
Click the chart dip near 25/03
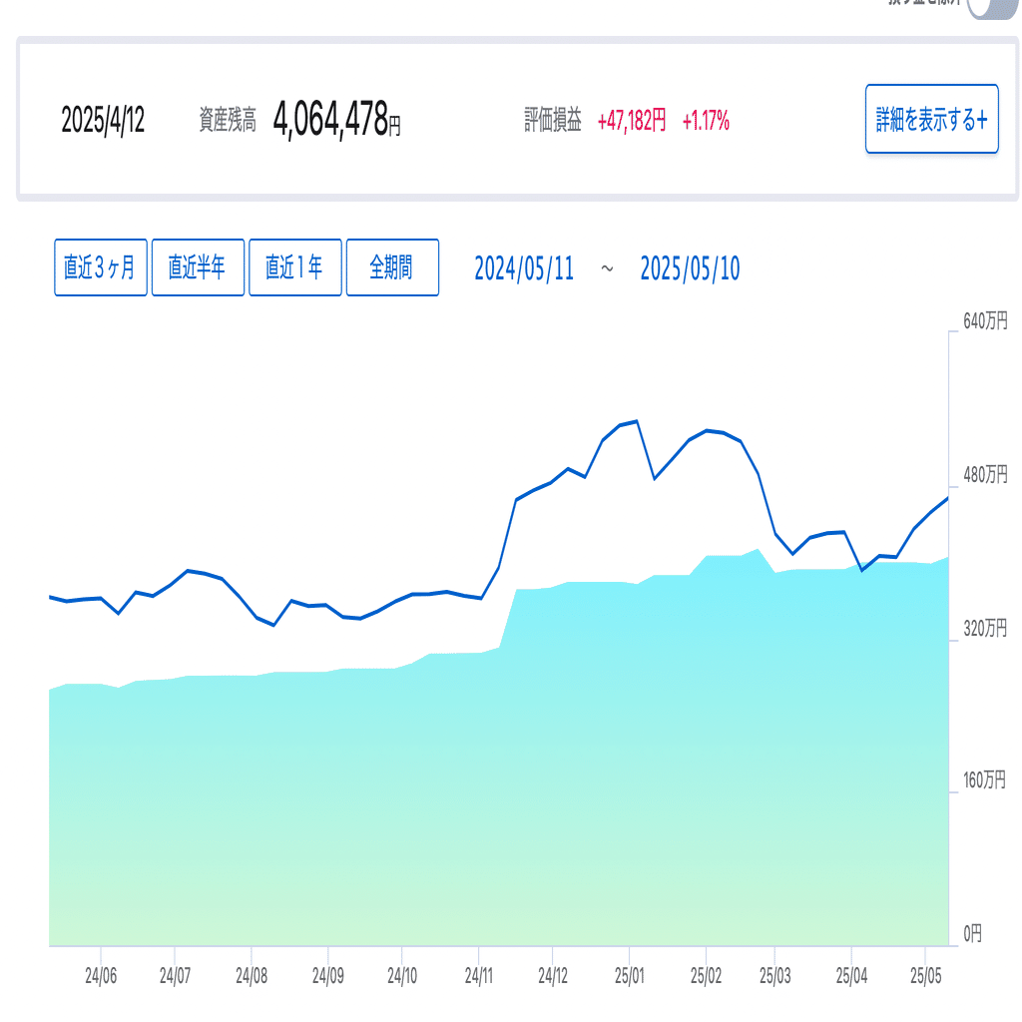pyautogui.click(x=793, y=554)
